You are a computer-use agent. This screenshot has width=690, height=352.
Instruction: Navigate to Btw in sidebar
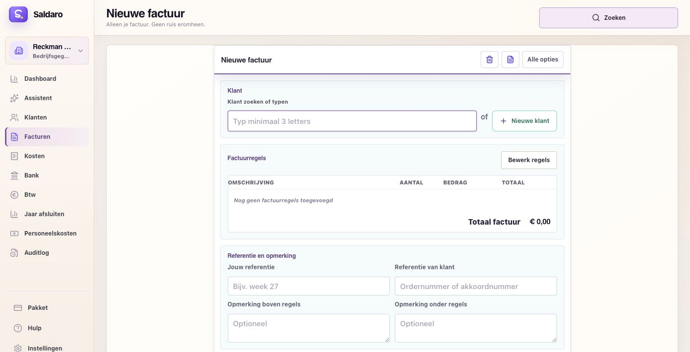47,195
